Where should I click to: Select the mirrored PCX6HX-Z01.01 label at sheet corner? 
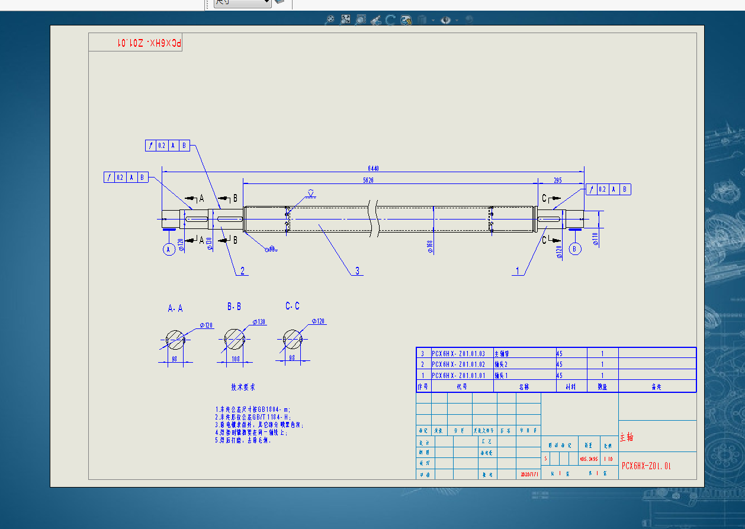pos(149,43)
